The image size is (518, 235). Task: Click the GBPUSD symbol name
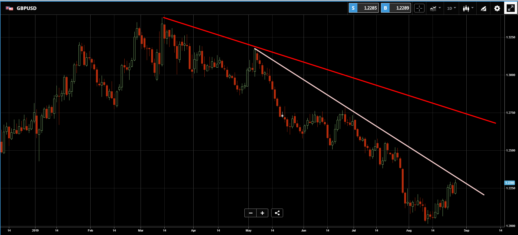tap(26, 8)
